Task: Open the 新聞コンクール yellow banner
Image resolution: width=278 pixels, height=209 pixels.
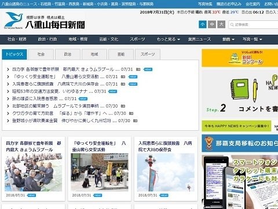Action: pyautogui.click(x=240, y=58)
